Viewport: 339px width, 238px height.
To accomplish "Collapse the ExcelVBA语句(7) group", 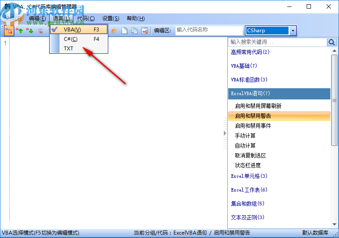I will coord(279,94).
